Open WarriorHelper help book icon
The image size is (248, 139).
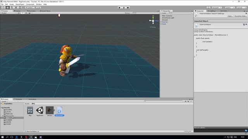[244, 24]
